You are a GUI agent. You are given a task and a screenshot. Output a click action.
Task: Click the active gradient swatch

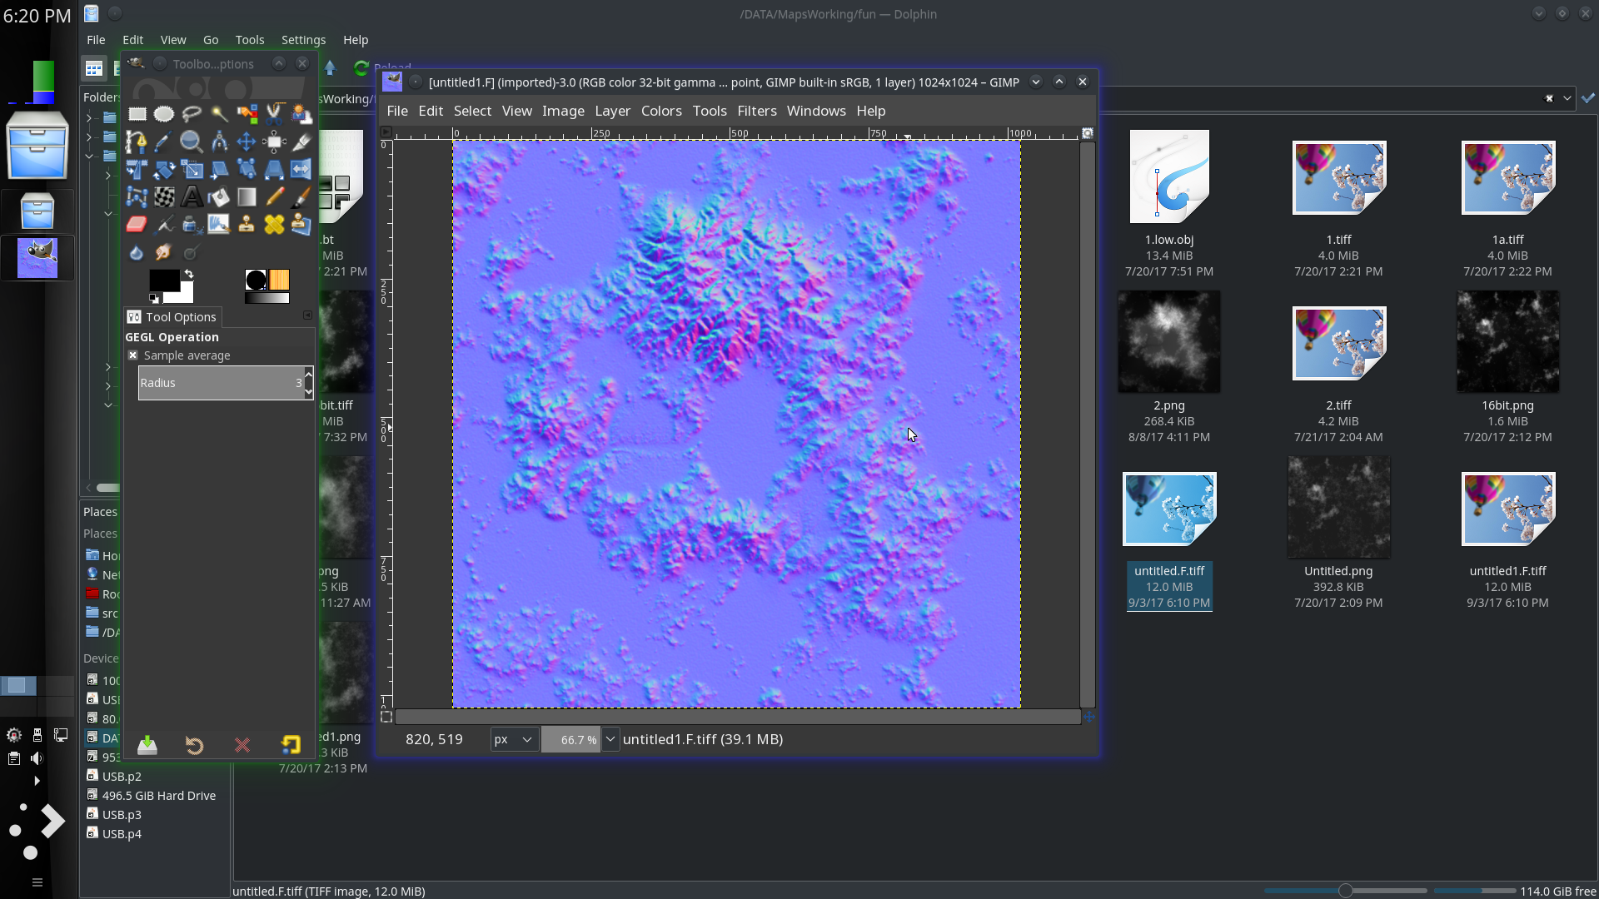click(266, 298)
